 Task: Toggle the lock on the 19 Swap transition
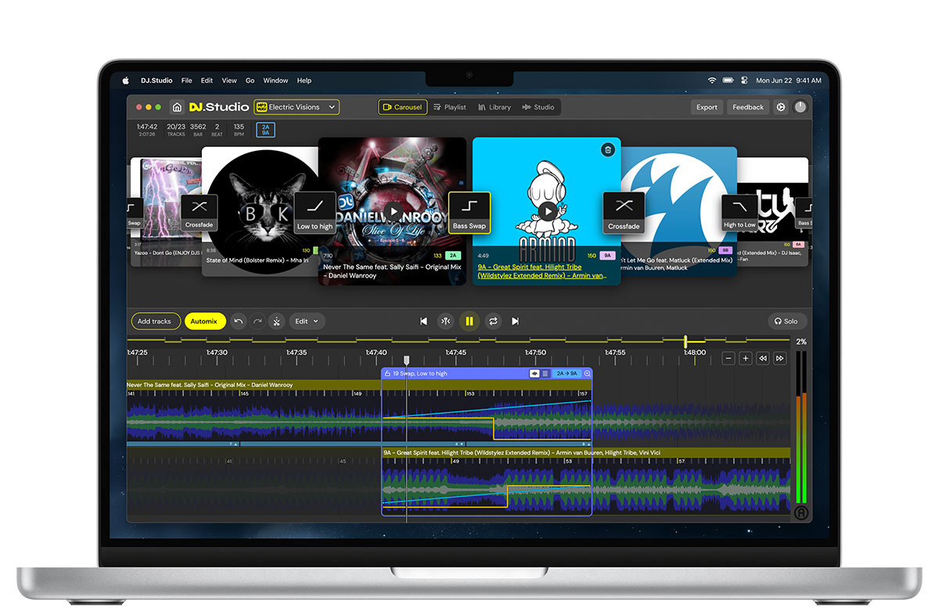point(387,374)
